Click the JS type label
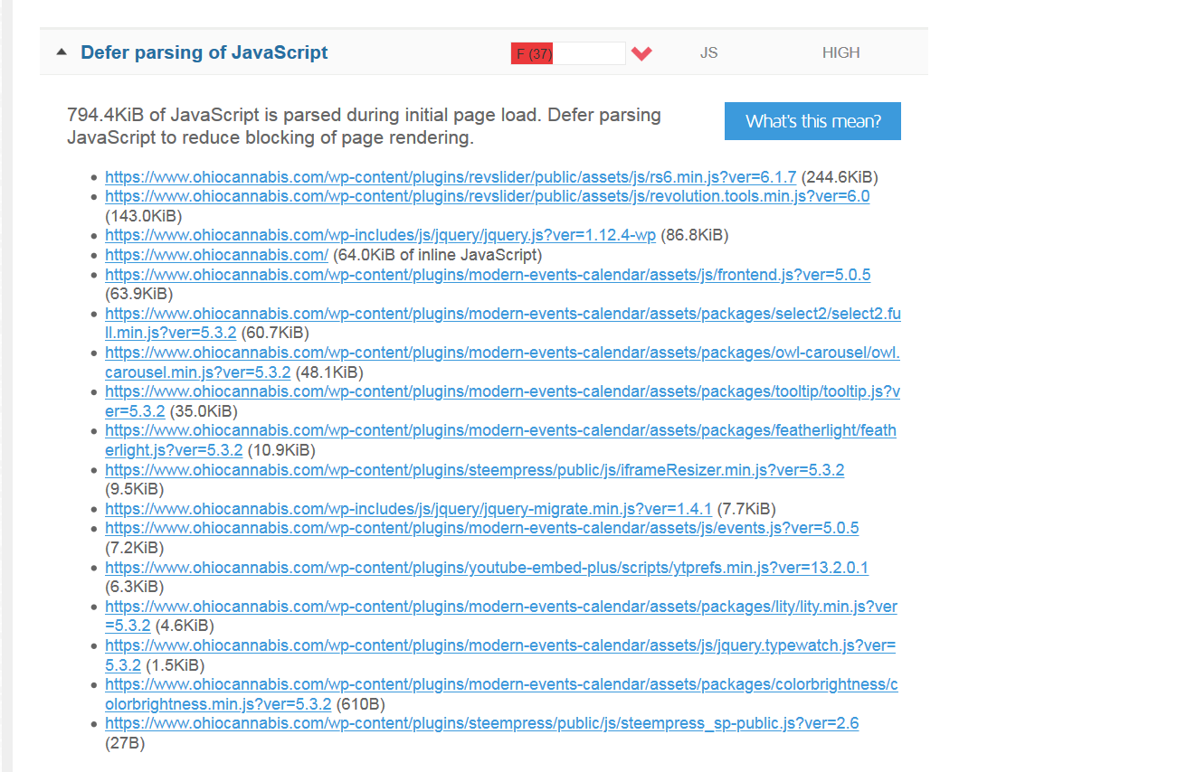1187x772 pixels. 708,52
